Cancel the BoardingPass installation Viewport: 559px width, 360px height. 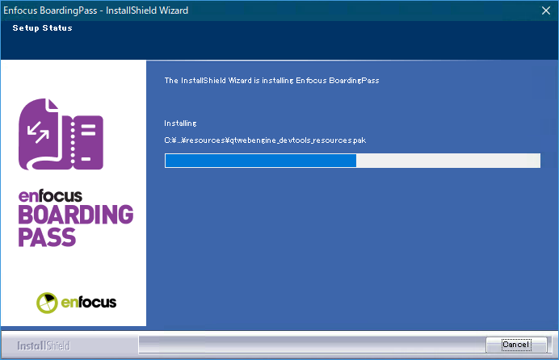pyautogui.click(x=516, y=345)
